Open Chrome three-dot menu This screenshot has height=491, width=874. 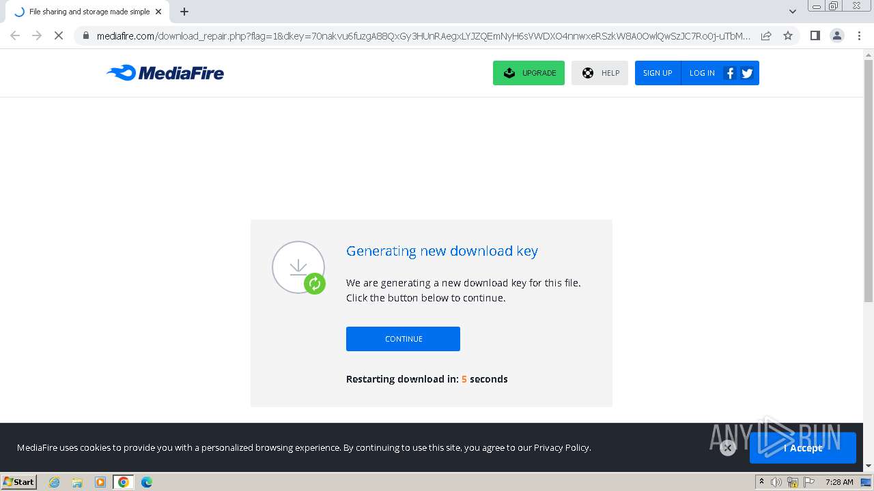859,35
